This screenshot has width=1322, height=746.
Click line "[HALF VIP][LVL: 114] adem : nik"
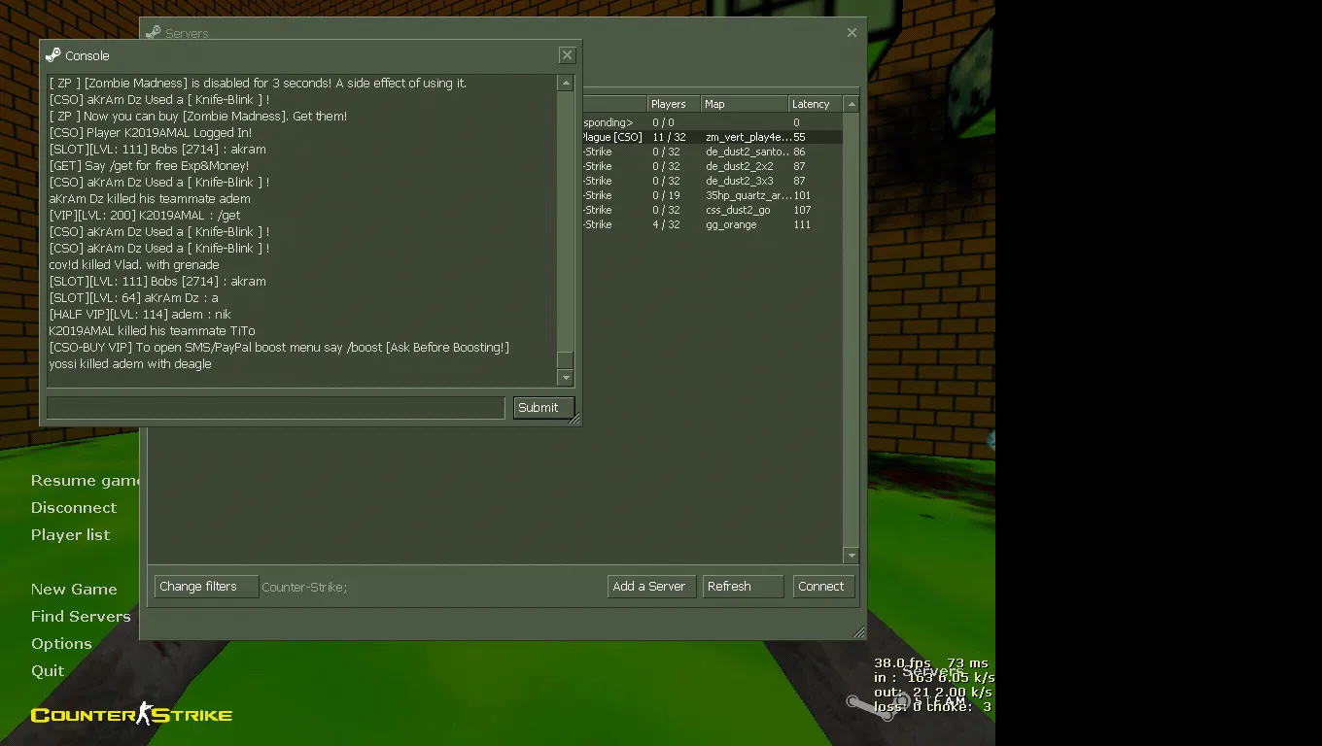[x=140, y=315]
